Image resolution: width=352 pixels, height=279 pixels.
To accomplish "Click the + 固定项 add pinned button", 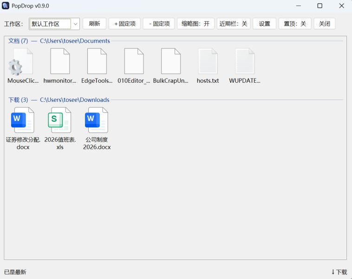I will coord(124,24).
